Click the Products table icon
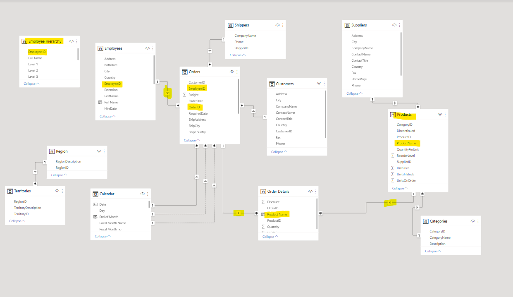The image size is (513, 297). 393,115
